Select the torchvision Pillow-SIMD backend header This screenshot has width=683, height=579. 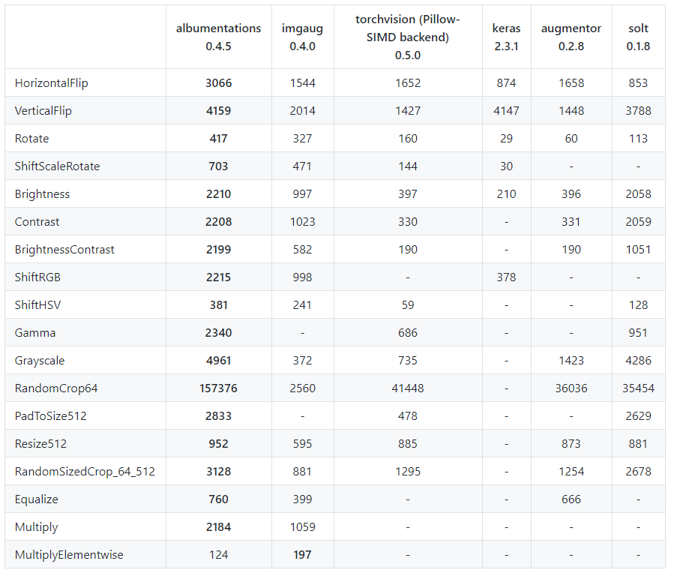tap(408, 37)
